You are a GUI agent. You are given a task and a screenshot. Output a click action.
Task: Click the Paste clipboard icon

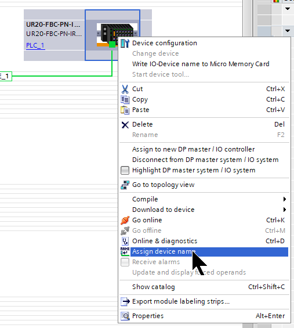pyautogui.click(x=125, y=110)
